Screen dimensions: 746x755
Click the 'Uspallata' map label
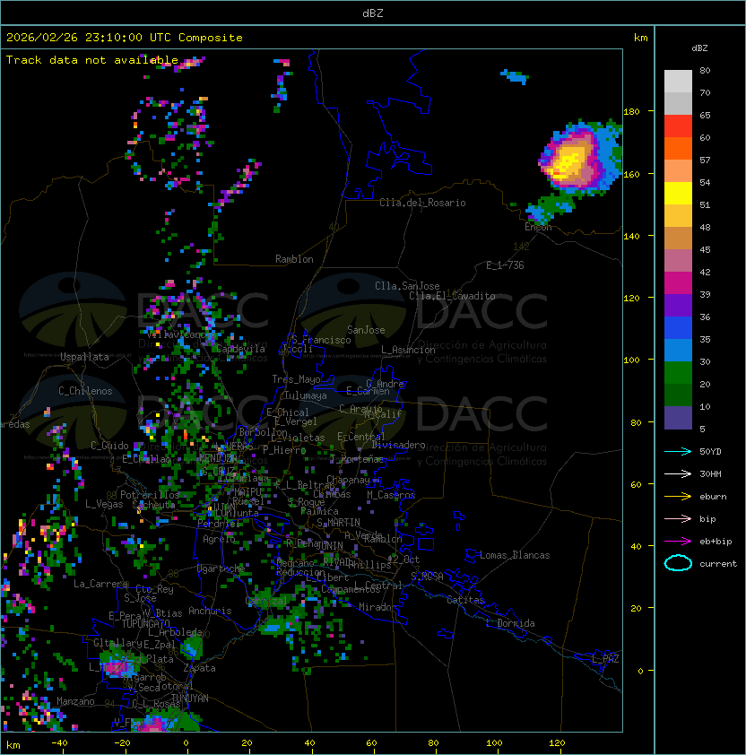point(84,357)
